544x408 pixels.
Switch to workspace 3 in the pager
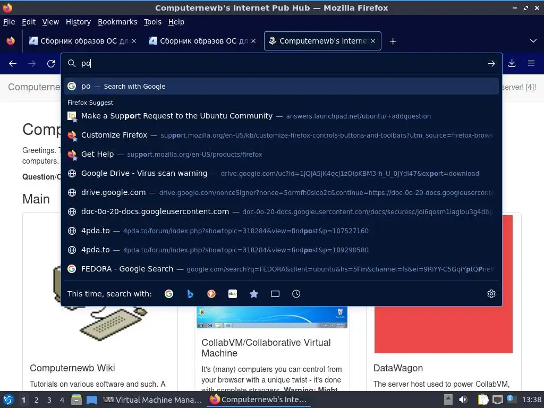coord(49,400)
